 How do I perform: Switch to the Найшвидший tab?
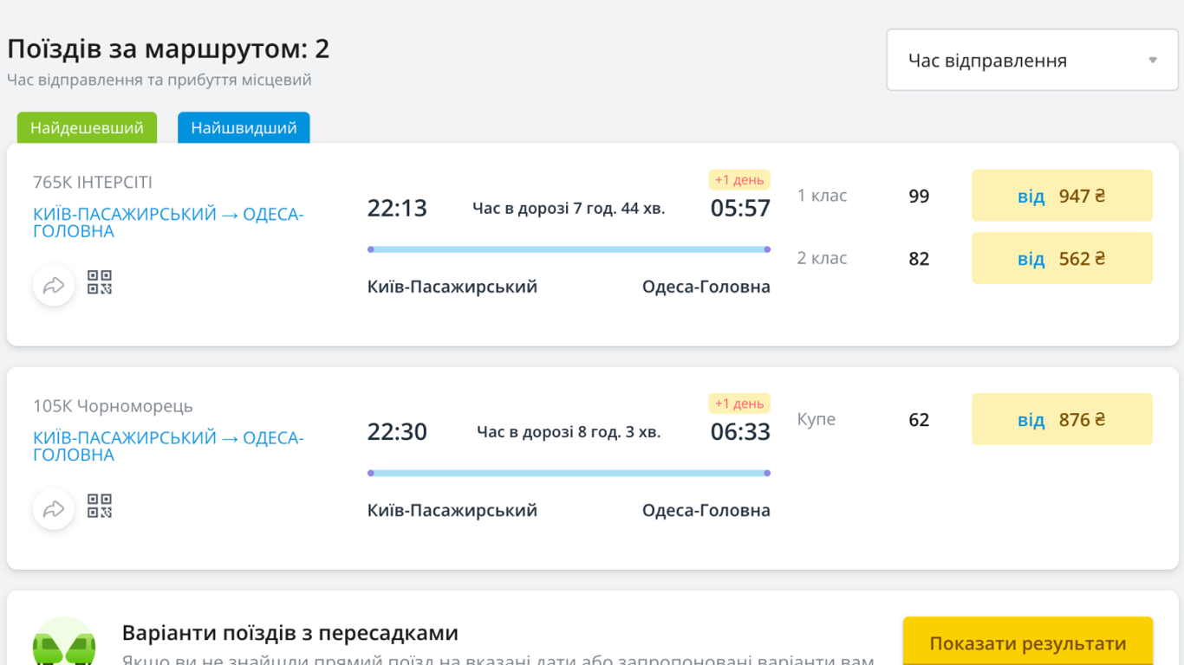(243, 126)
